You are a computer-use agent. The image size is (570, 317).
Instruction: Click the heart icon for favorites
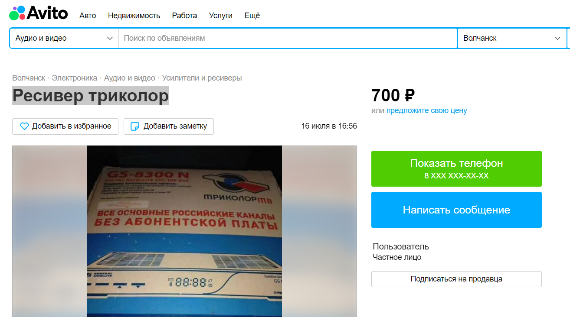point(24,126)
